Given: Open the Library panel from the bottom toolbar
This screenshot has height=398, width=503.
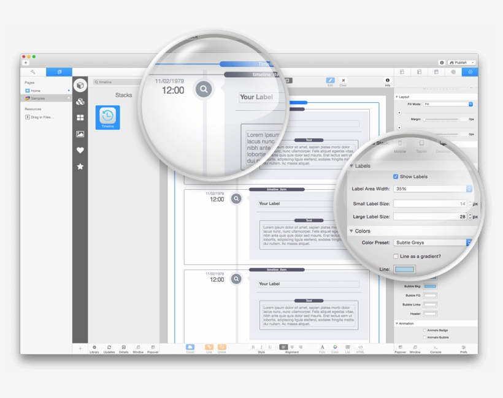Looking at the screenshot, I should tap(94, 347).
